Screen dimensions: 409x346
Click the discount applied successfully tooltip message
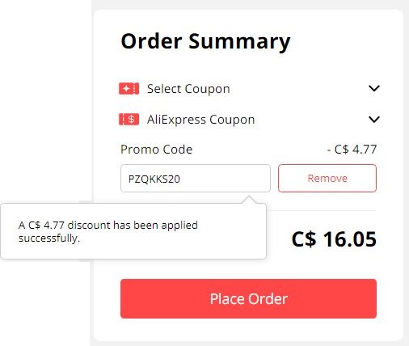[x=108, y=231]
